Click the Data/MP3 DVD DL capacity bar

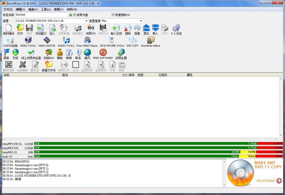(158, 144)
